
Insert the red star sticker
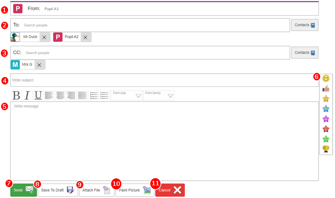pyautogui.click(x=326, y=129)
